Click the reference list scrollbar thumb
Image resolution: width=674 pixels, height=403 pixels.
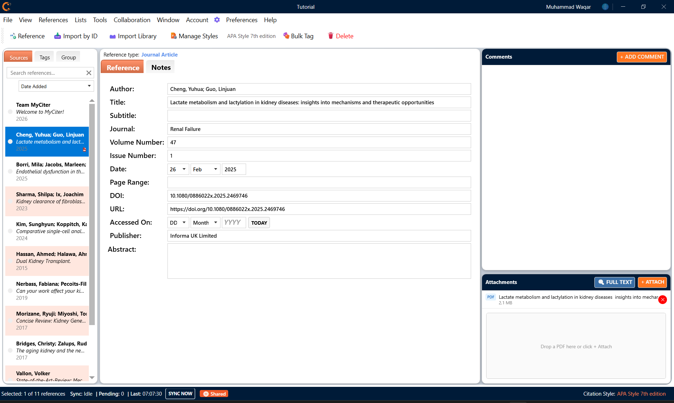pos(92,214)
